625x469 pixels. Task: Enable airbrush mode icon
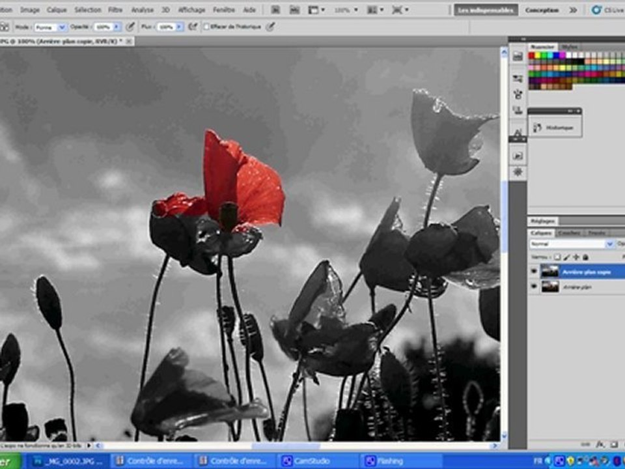[x=193, y=27]
